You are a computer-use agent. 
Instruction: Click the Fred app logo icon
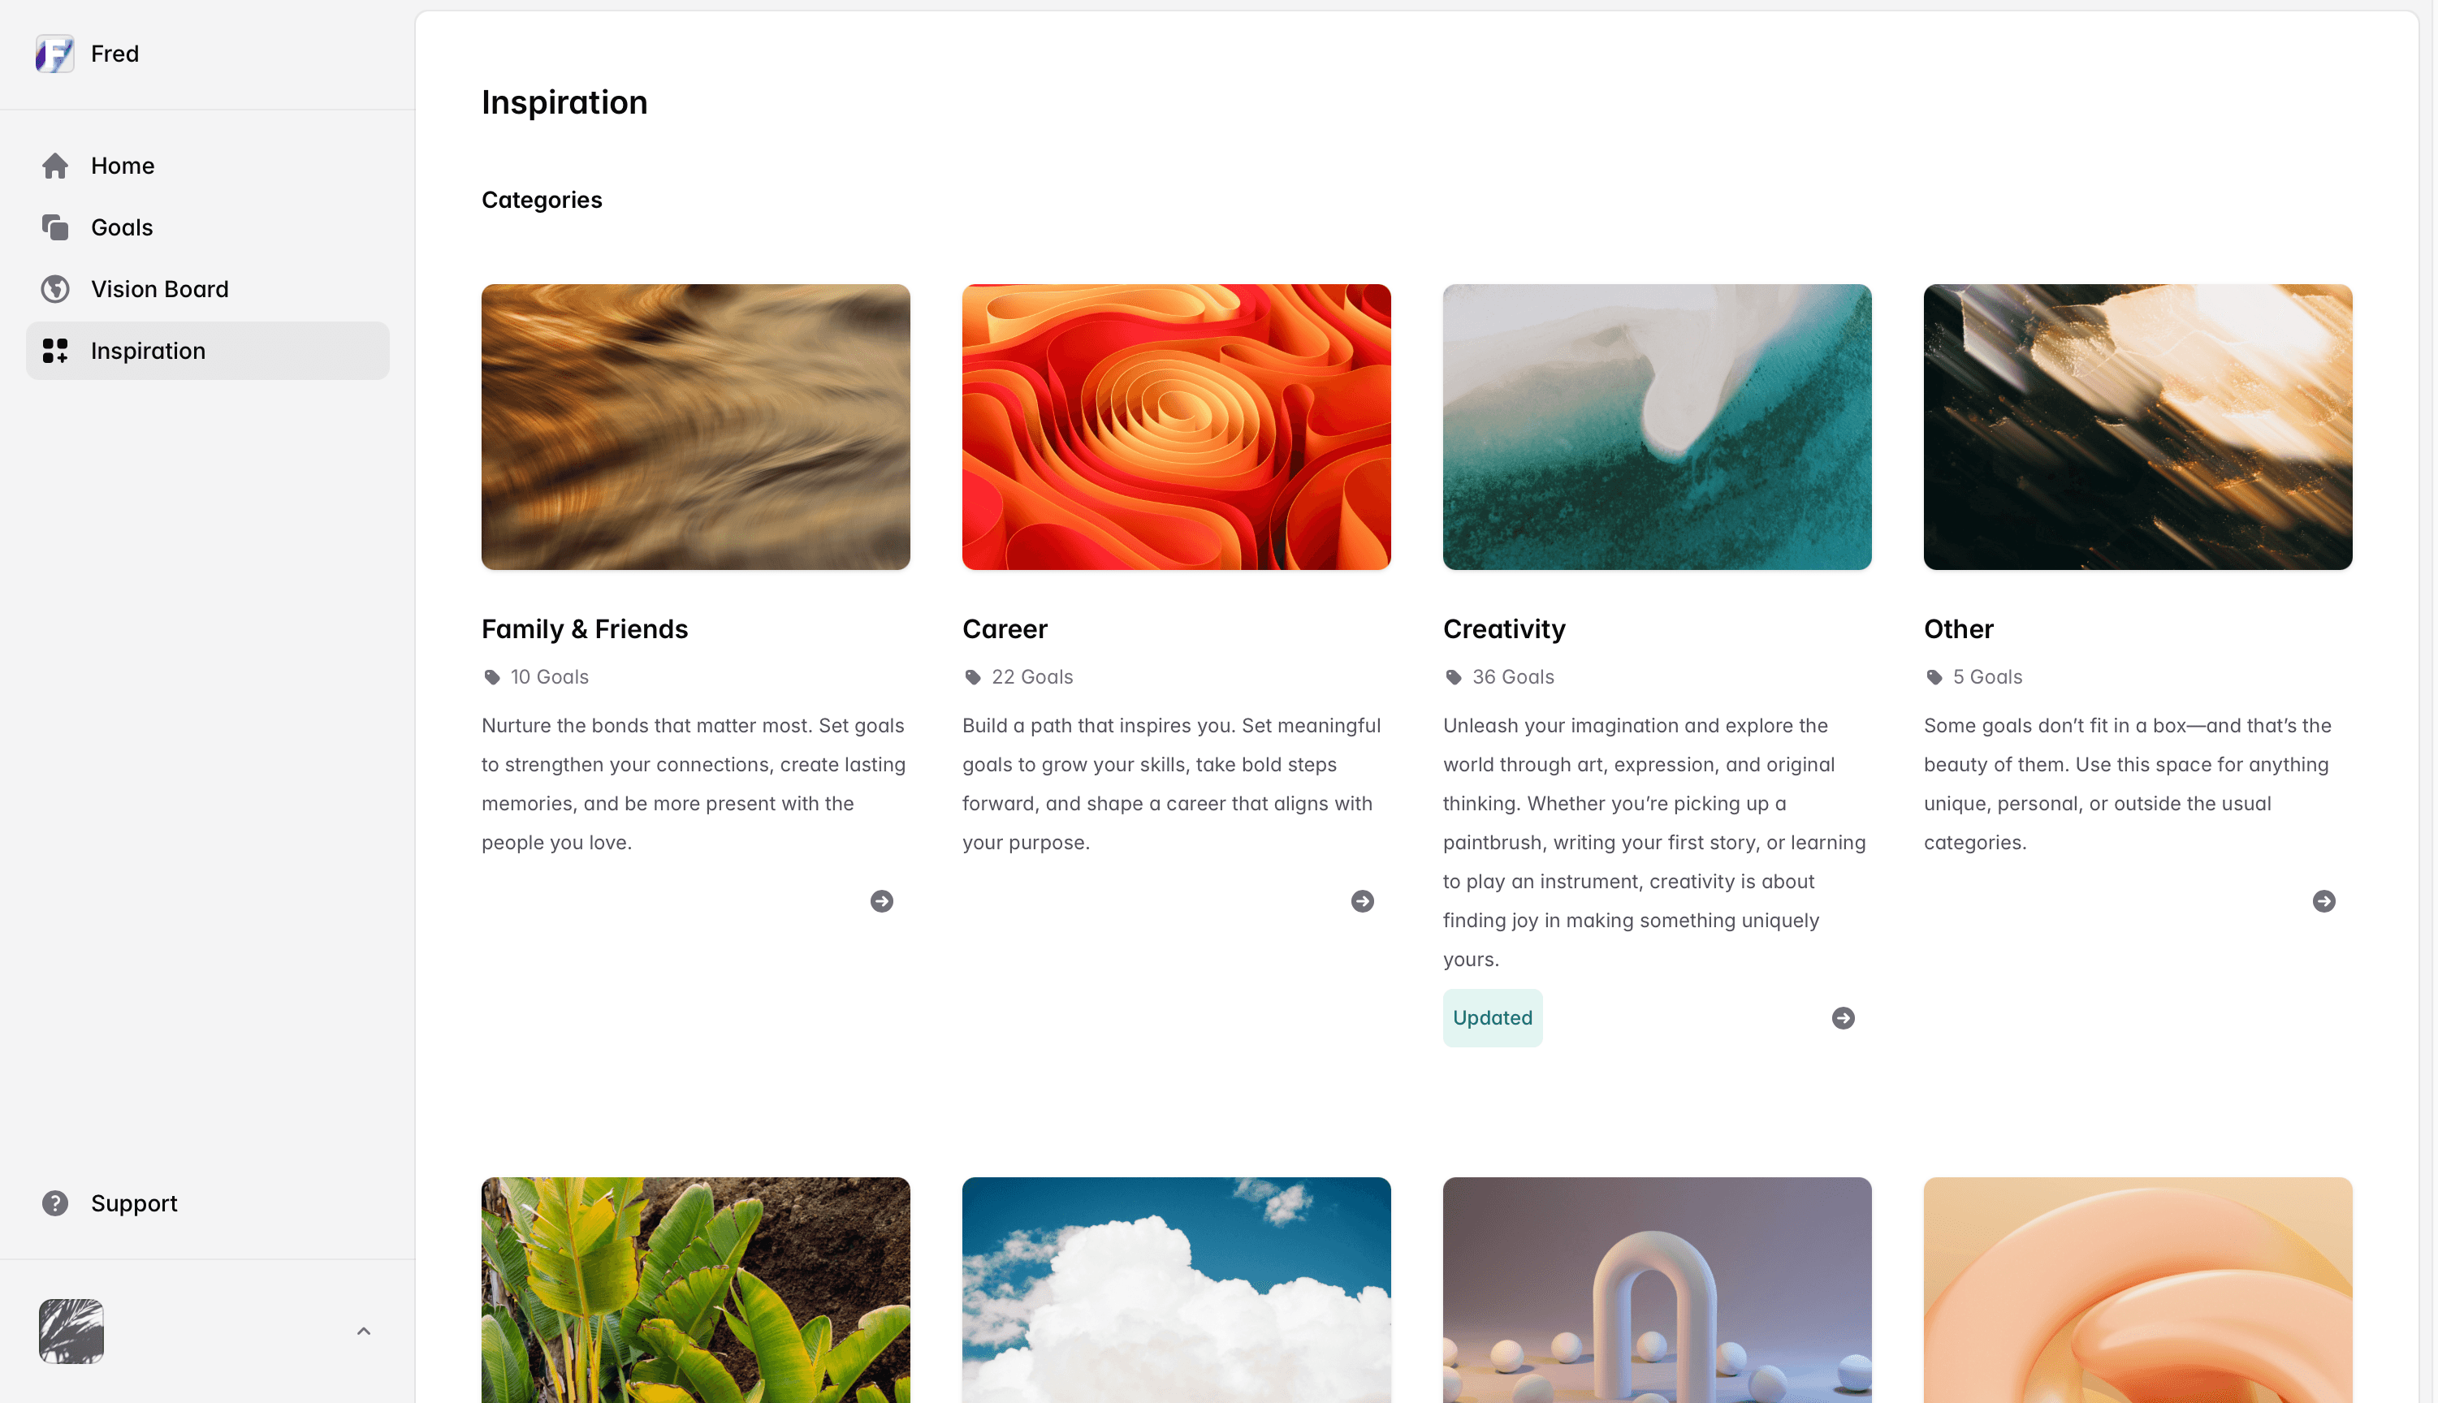coord(55,54)
